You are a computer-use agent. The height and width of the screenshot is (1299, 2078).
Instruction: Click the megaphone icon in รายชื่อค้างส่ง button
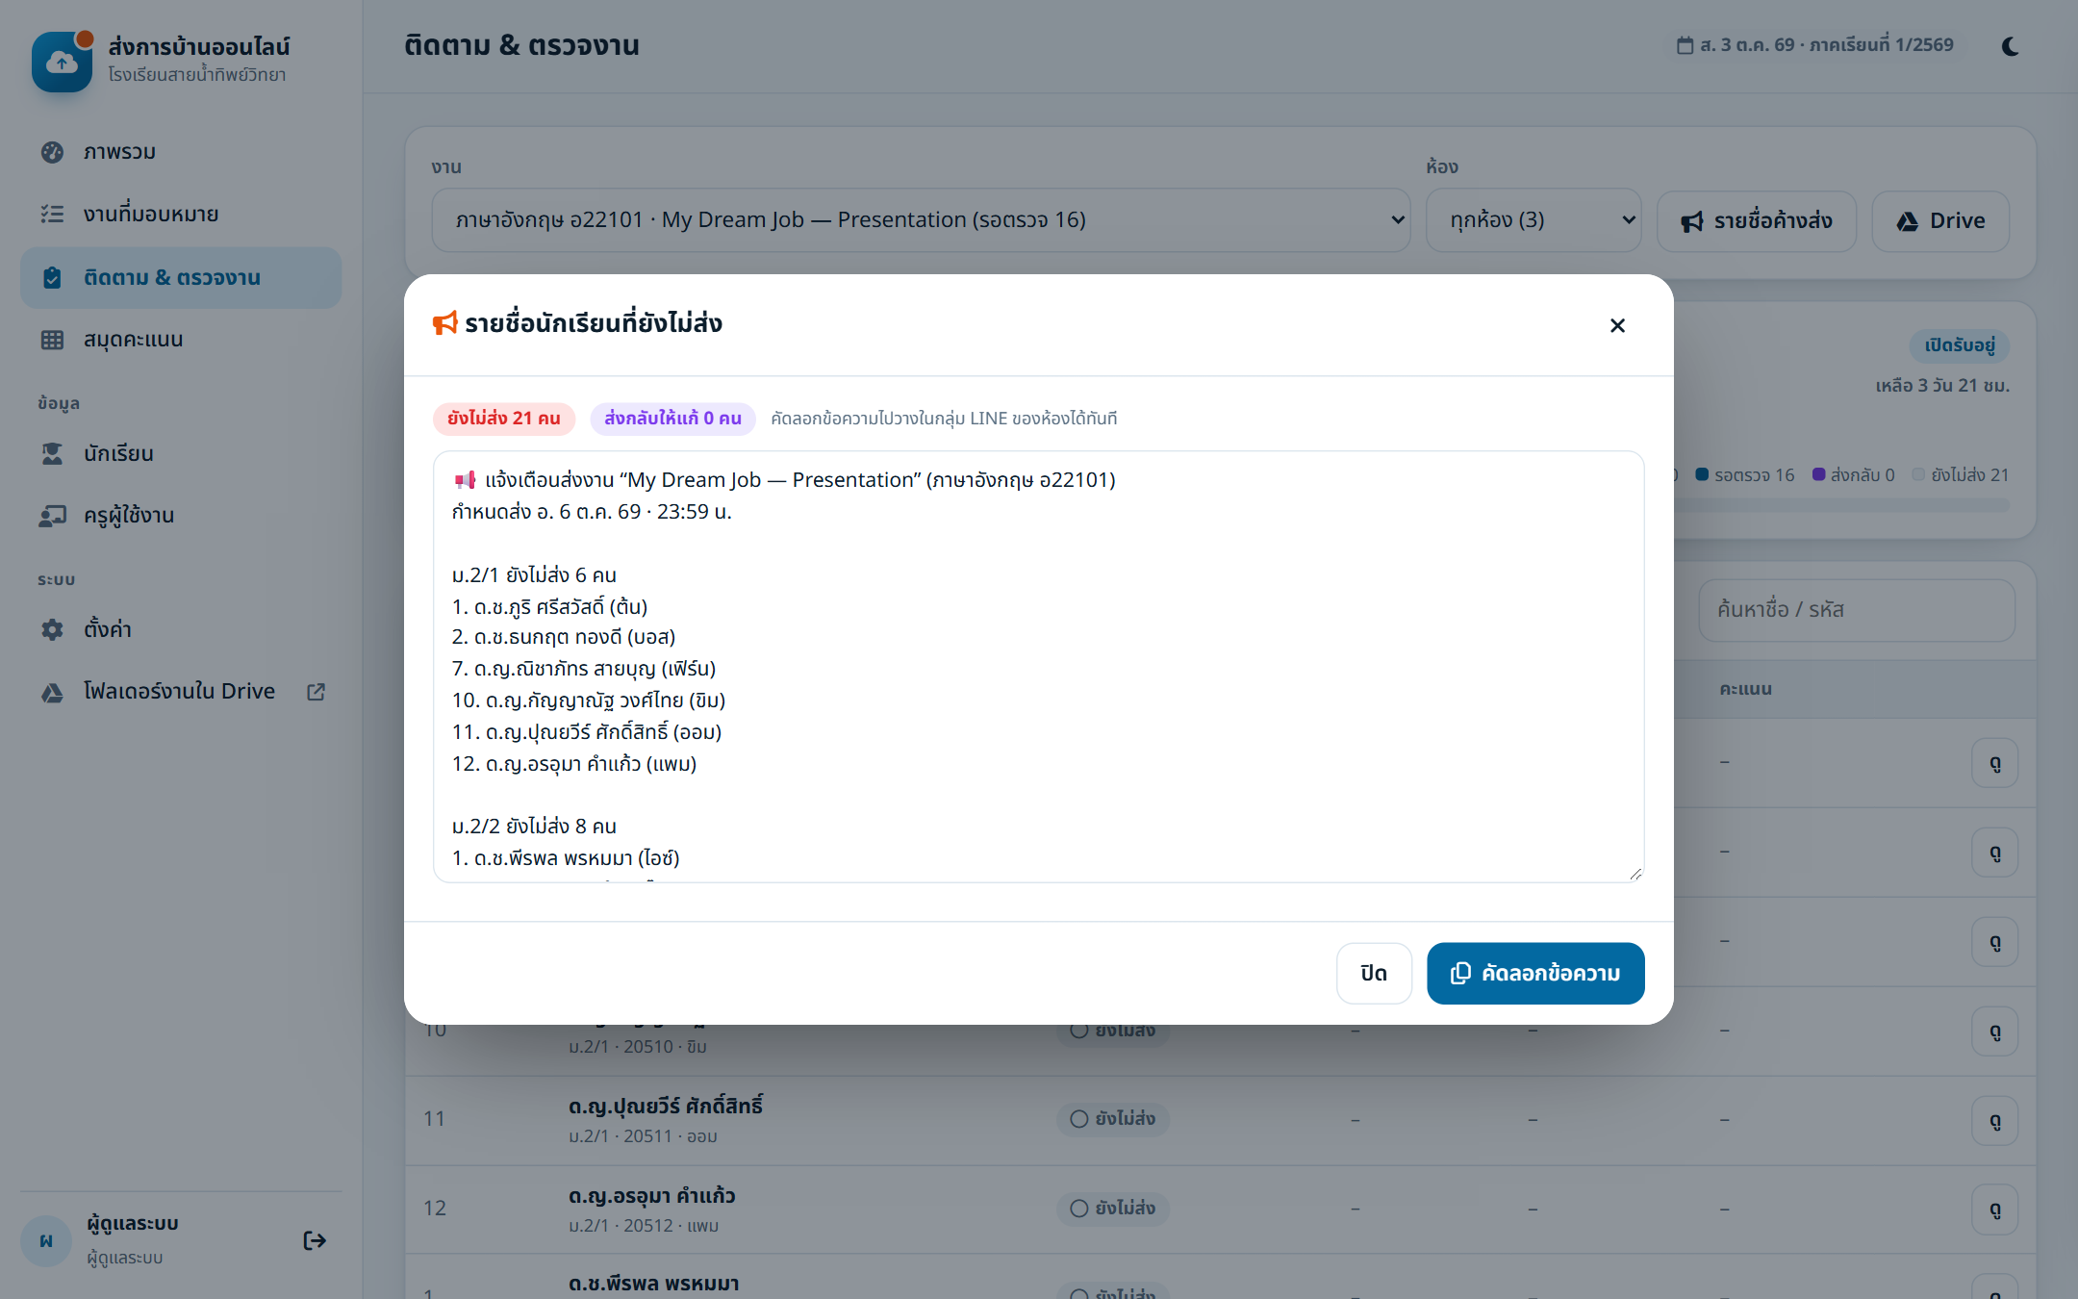[x=1692, y=222]
